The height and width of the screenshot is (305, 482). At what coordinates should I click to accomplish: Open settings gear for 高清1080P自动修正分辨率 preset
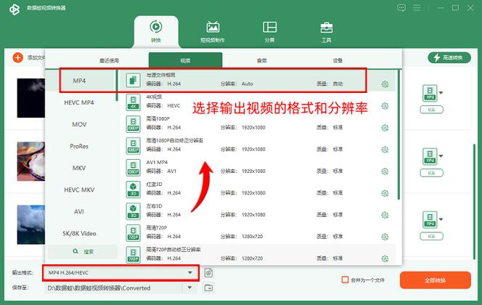coord(385,150)
